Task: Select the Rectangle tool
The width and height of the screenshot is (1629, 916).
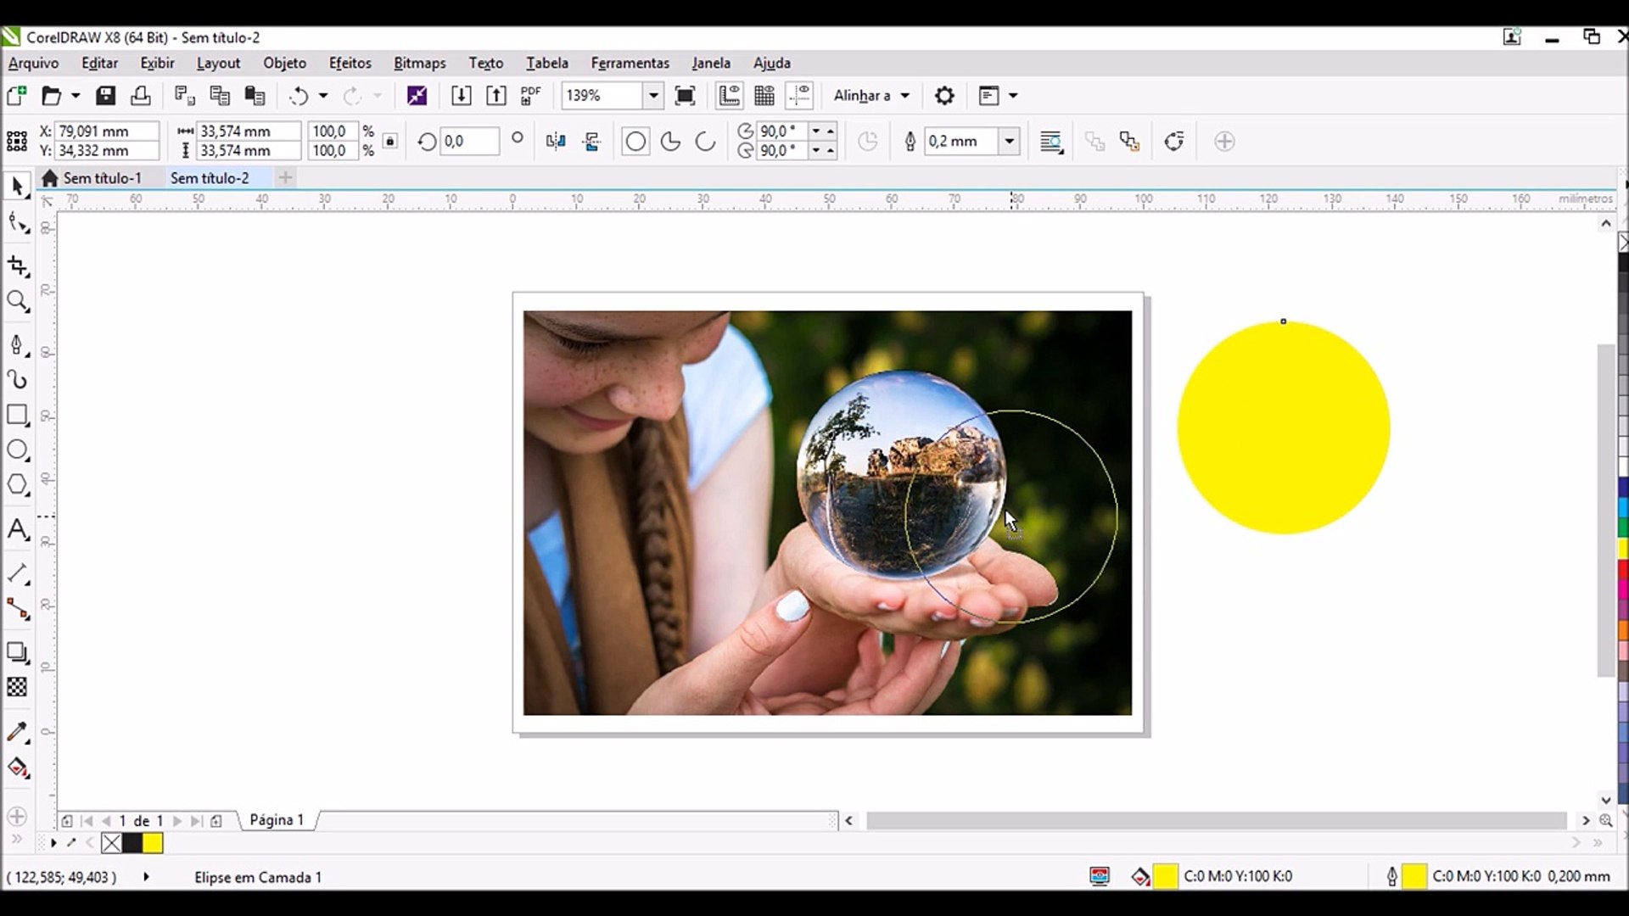Action: [x=17, y=415]
